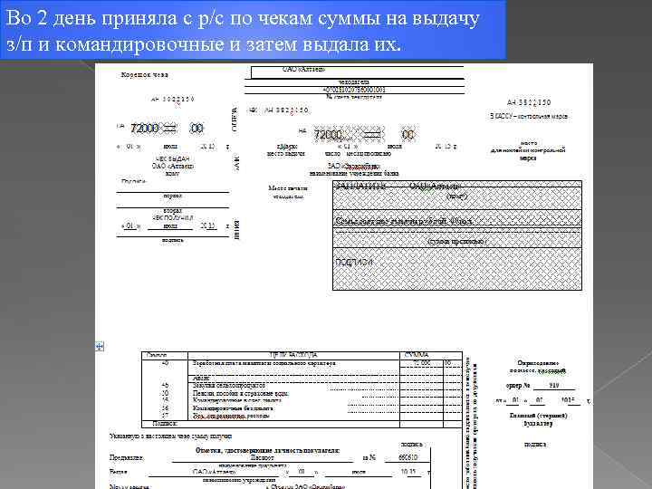Image resolution: width=652 pixels, height=489 pixels.
Task: Click "наименование учреждения банка" caption
Action: pyautogui.click(x=354, y=173)
